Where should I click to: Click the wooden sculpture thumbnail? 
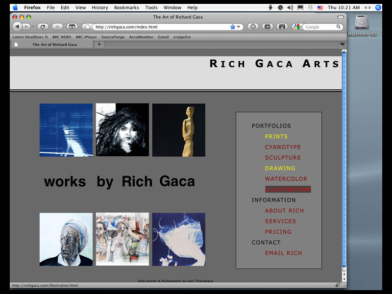(179, 130)
